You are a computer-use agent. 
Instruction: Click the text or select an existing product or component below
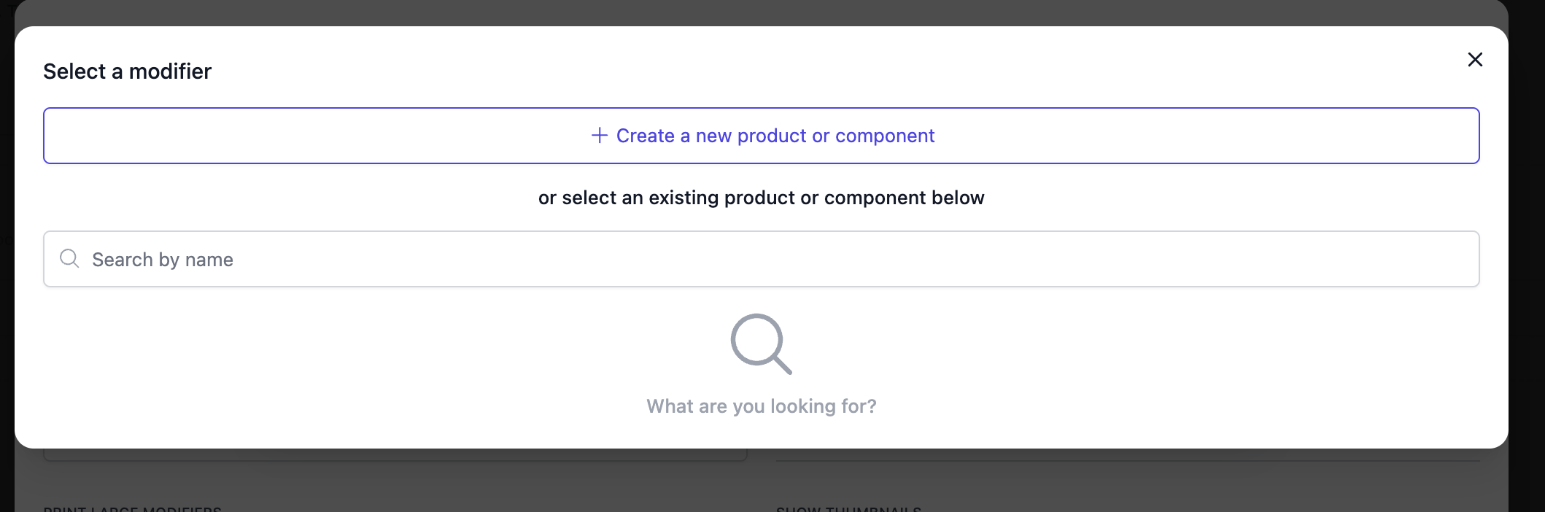click(761, 198)
